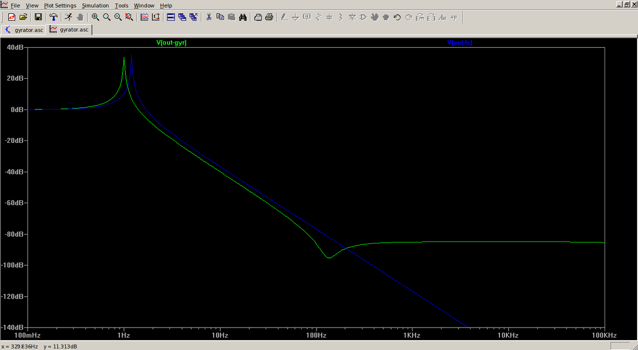Click the Open file folder icon

[23, 17]
